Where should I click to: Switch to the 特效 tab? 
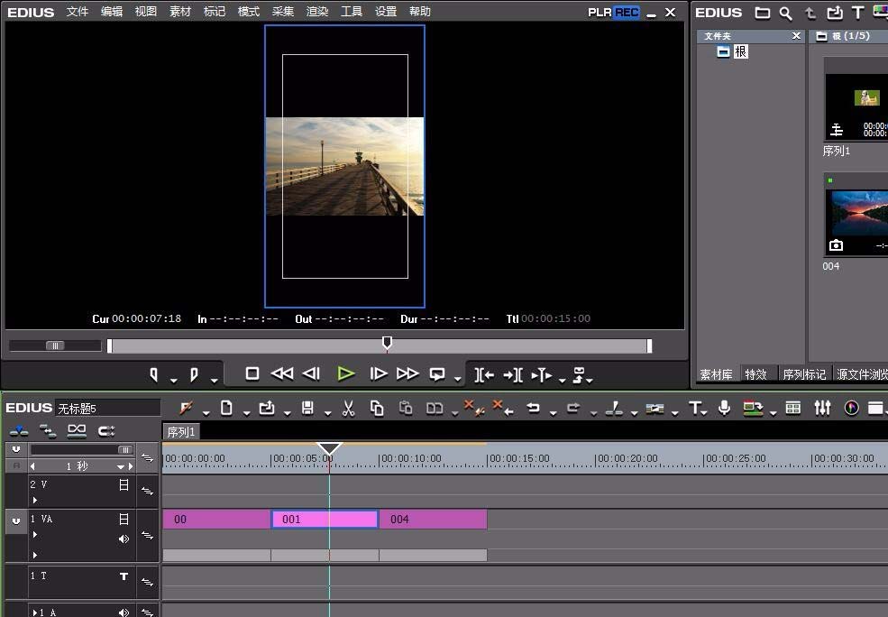(755, 374)
